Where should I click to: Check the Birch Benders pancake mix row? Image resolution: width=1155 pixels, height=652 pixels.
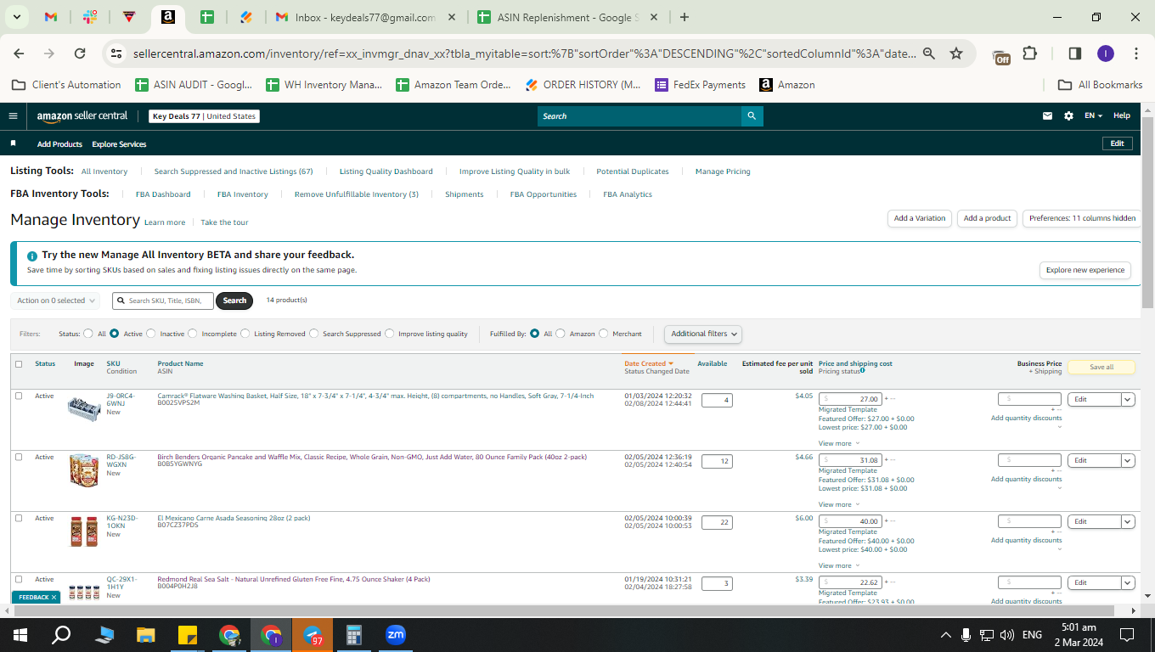[x=19, y=458]
